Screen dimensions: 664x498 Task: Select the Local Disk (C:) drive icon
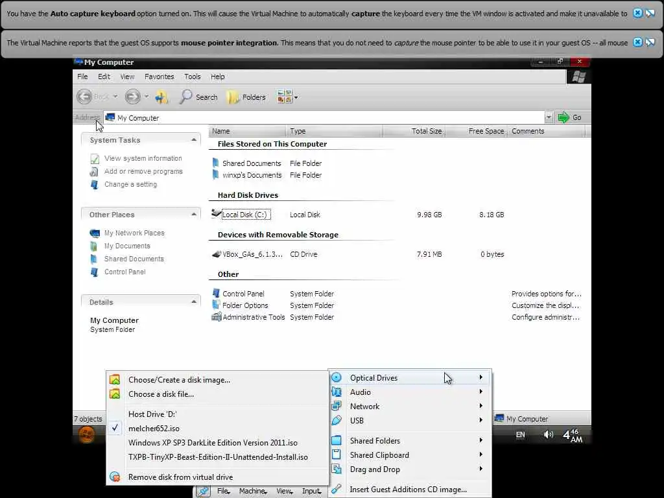pos(217,214)
